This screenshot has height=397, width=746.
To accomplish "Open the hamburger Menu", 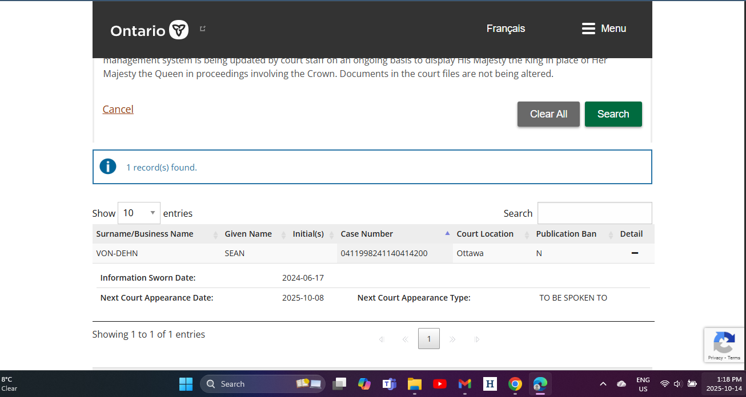I will click(604, 29).
